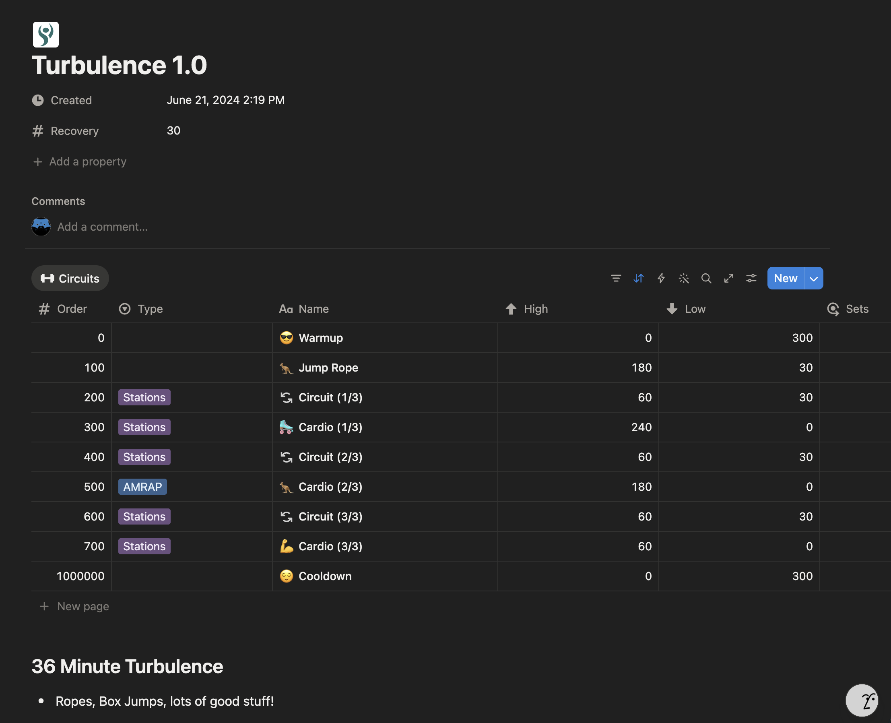Open the Low column header options
Viewport: 891px width, 723px height.
[x=695, y=309]
